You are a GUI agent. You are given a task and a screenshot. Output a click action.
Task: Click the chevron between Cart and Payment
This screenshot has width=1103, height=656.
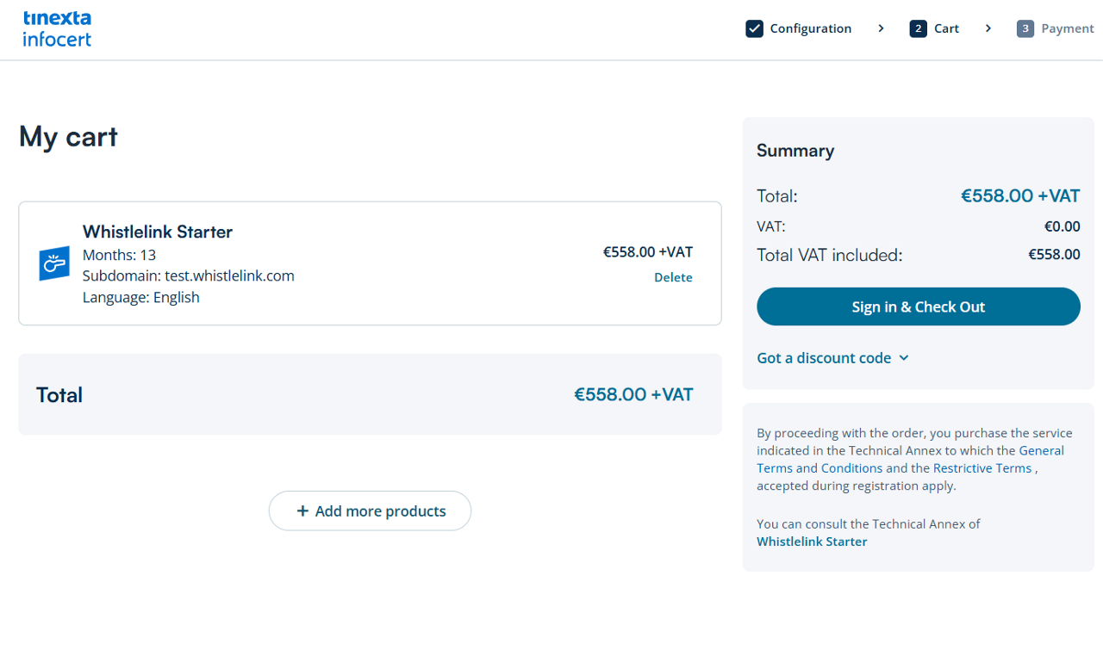click(988, 28)
